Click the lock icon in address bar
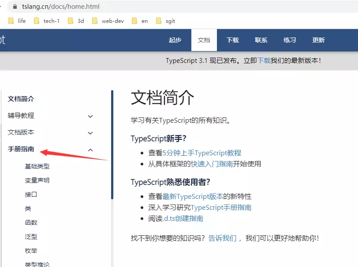358x267 pixels. [x=15, y=7]
